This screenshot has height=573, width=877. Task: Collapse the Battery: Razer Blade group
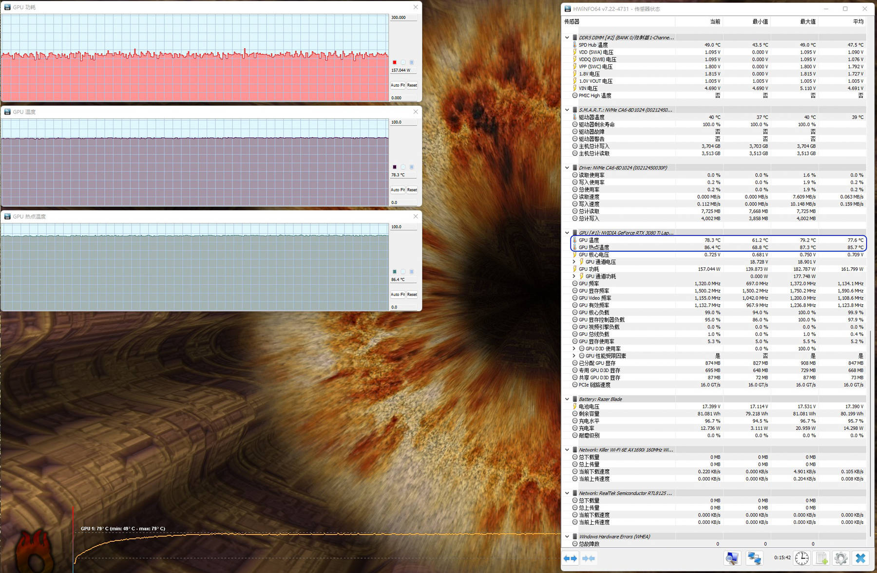567,399
